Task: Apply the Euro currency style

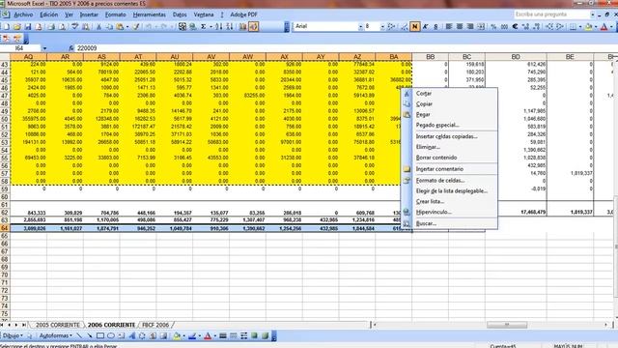Action: click(x=515, y=26)
